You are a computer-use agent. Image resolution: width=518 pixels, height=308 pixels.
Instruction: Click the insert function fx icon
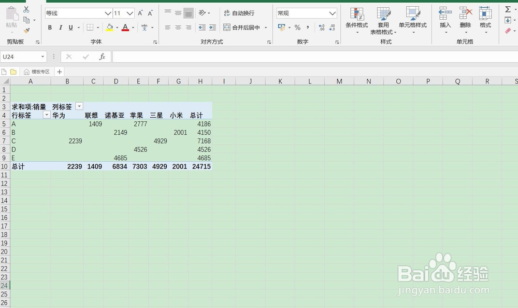[x=102, y=57]
